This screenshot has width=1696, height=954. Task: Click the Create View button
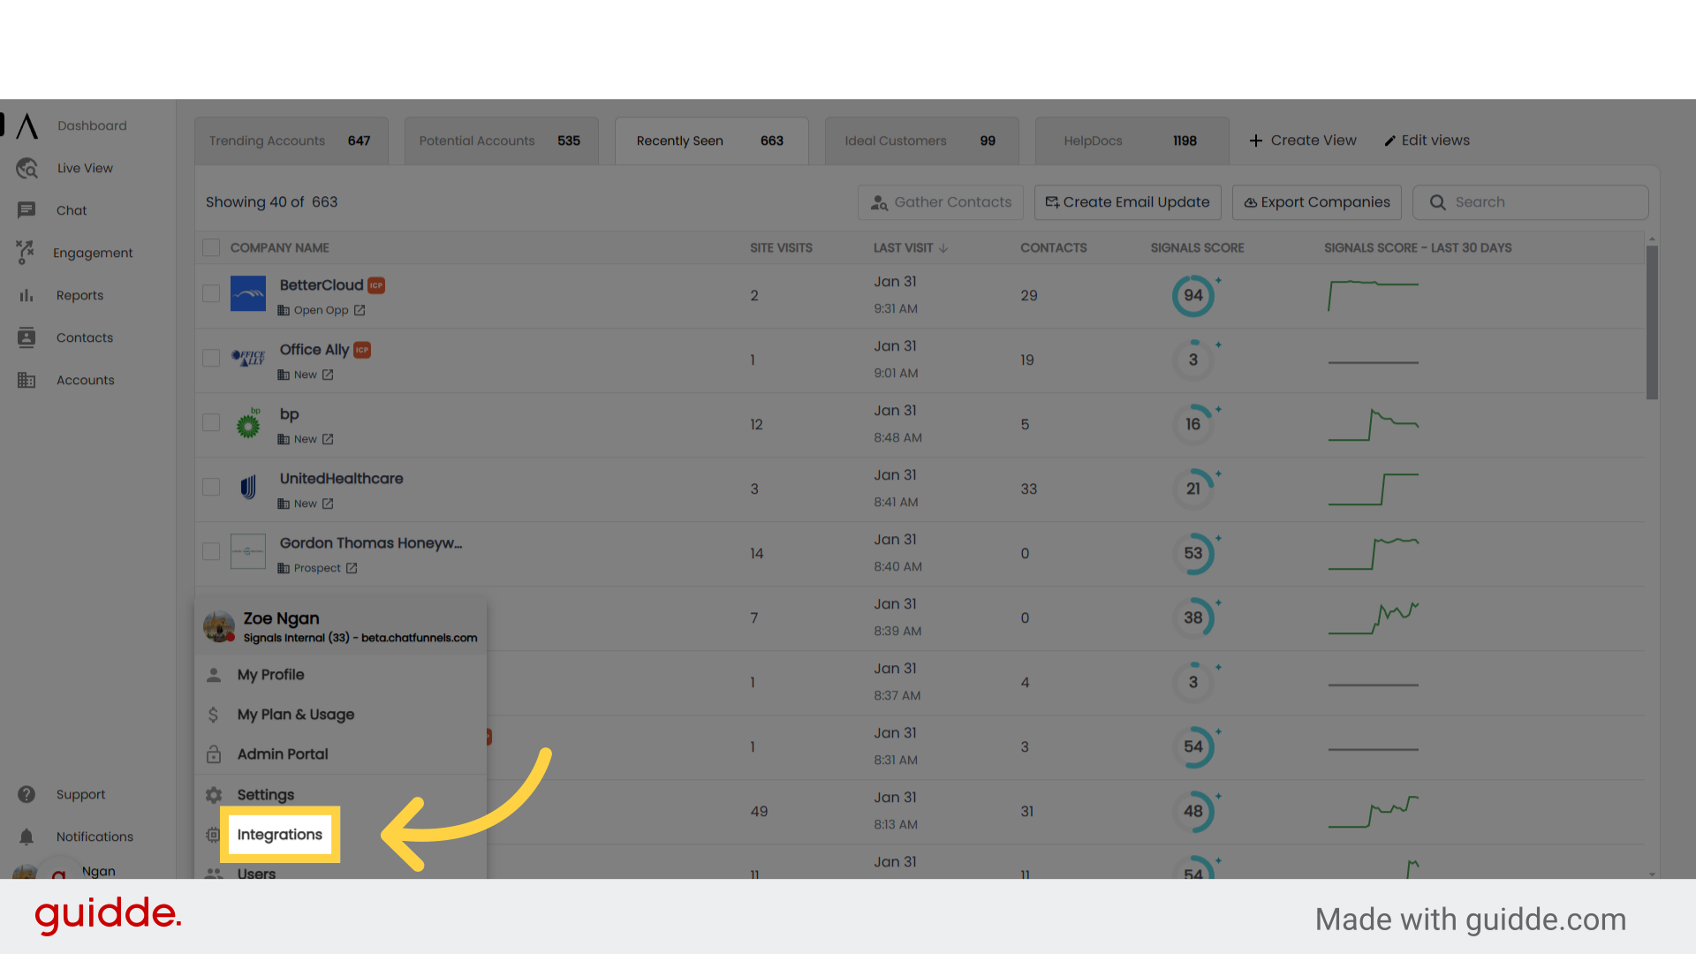pyautogui.click(x=1303, y=140)
